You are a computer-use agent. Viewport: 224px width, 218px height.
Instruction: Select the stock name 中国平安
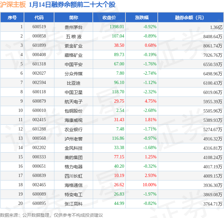click(x=73, y=64)
